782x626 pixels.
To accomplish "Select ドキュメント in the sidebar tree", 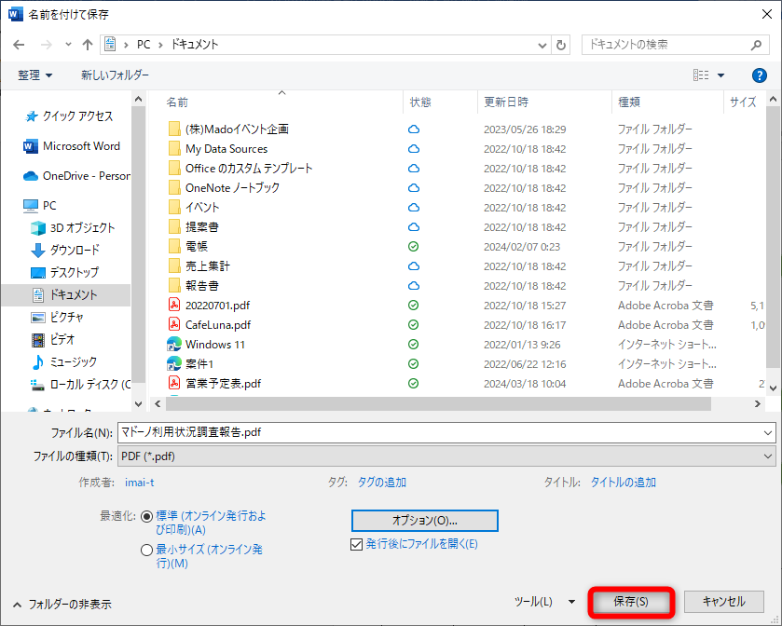I will pos(65,295).
